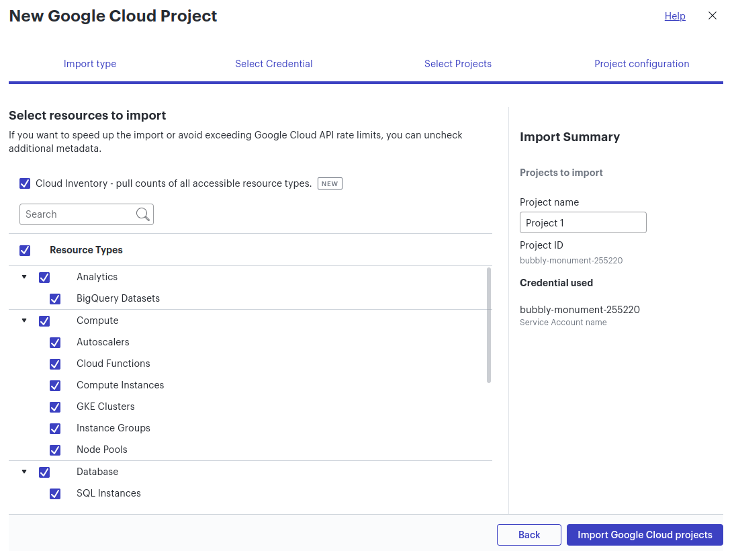Screen dimensions: 734x551
Task: Toggle the Resource Types select-all checkbox
Action: (25, 250)
